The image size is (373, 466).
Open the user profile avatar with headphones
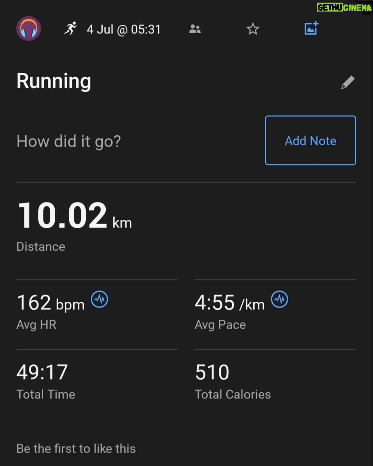click(29, 29)
